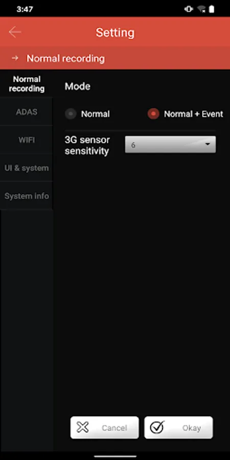230x460 pixels.
Task: Select the Normal + Event radio button
Action: coord(153,114)
